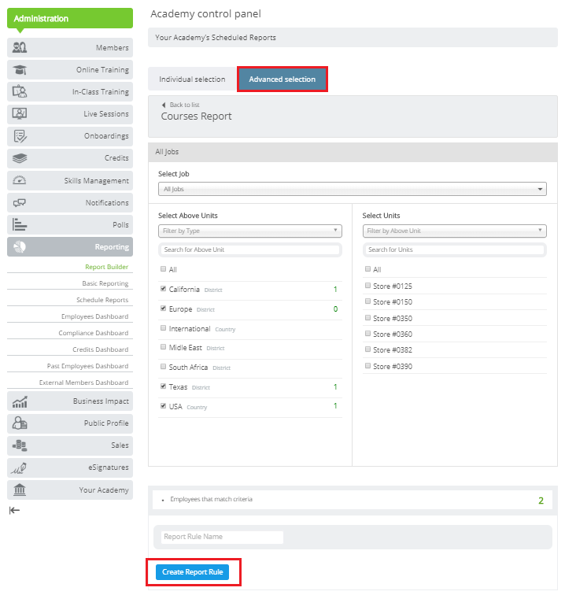565x595 pixels.
Task: Click the Members sidebar icon
Action: [20, 47]
